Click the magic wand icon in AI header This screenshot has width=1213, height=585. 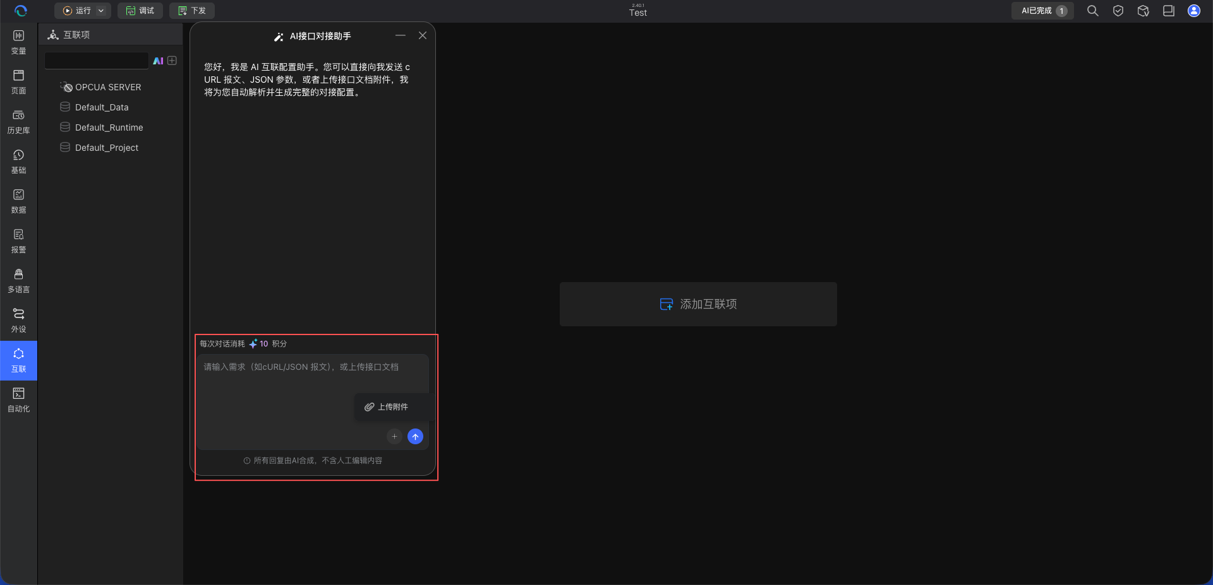279,37
